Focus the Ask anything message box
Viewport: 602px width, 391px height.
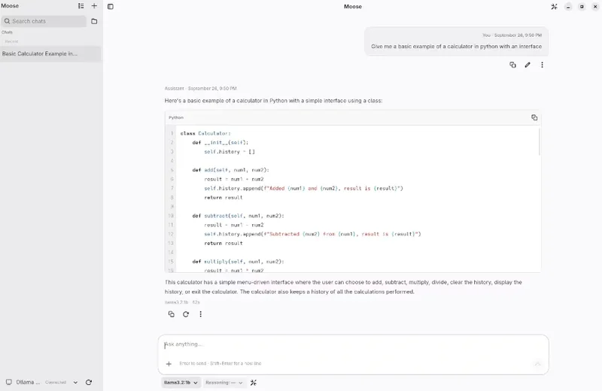[353, 344]
